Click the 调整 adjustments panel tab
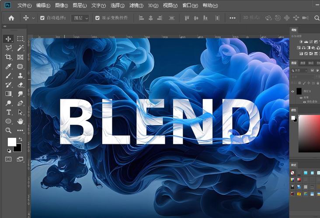 (x=294, y=30)
